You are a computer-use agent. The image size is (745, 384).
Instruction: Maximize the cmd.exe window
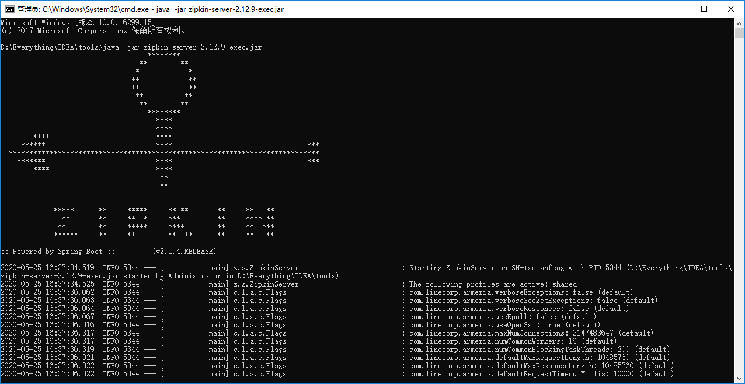704,9
